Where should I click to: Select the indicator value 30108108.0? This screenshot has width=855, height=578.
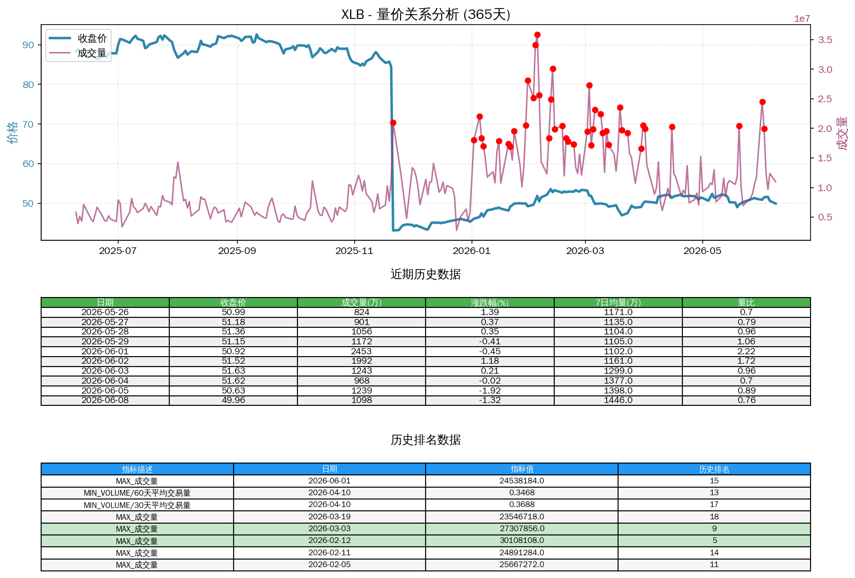click(522, 541)
